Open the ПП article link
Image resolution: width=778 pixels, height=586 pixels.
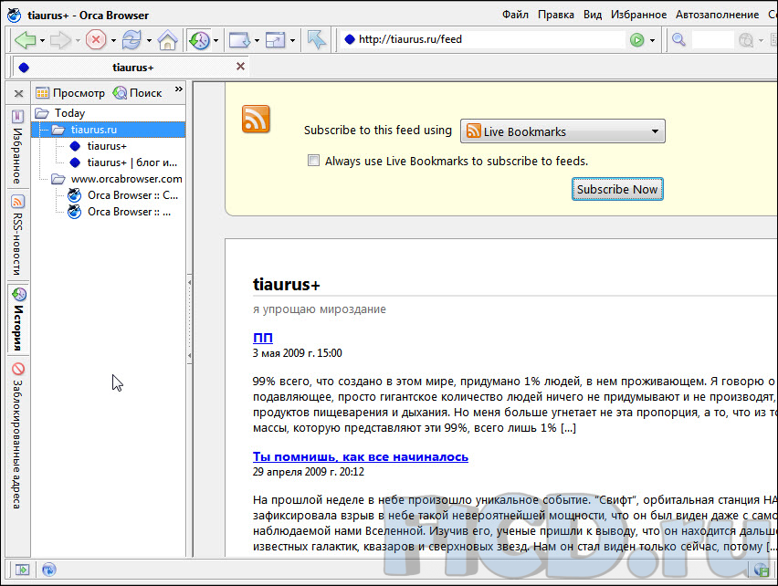click(x=262, y=338)
